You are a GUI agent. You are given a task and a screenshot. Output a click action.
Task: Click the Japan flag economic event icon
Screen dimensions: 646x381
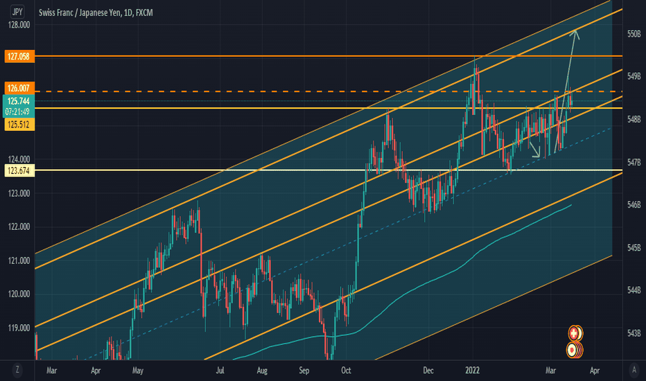coord(573,350)
